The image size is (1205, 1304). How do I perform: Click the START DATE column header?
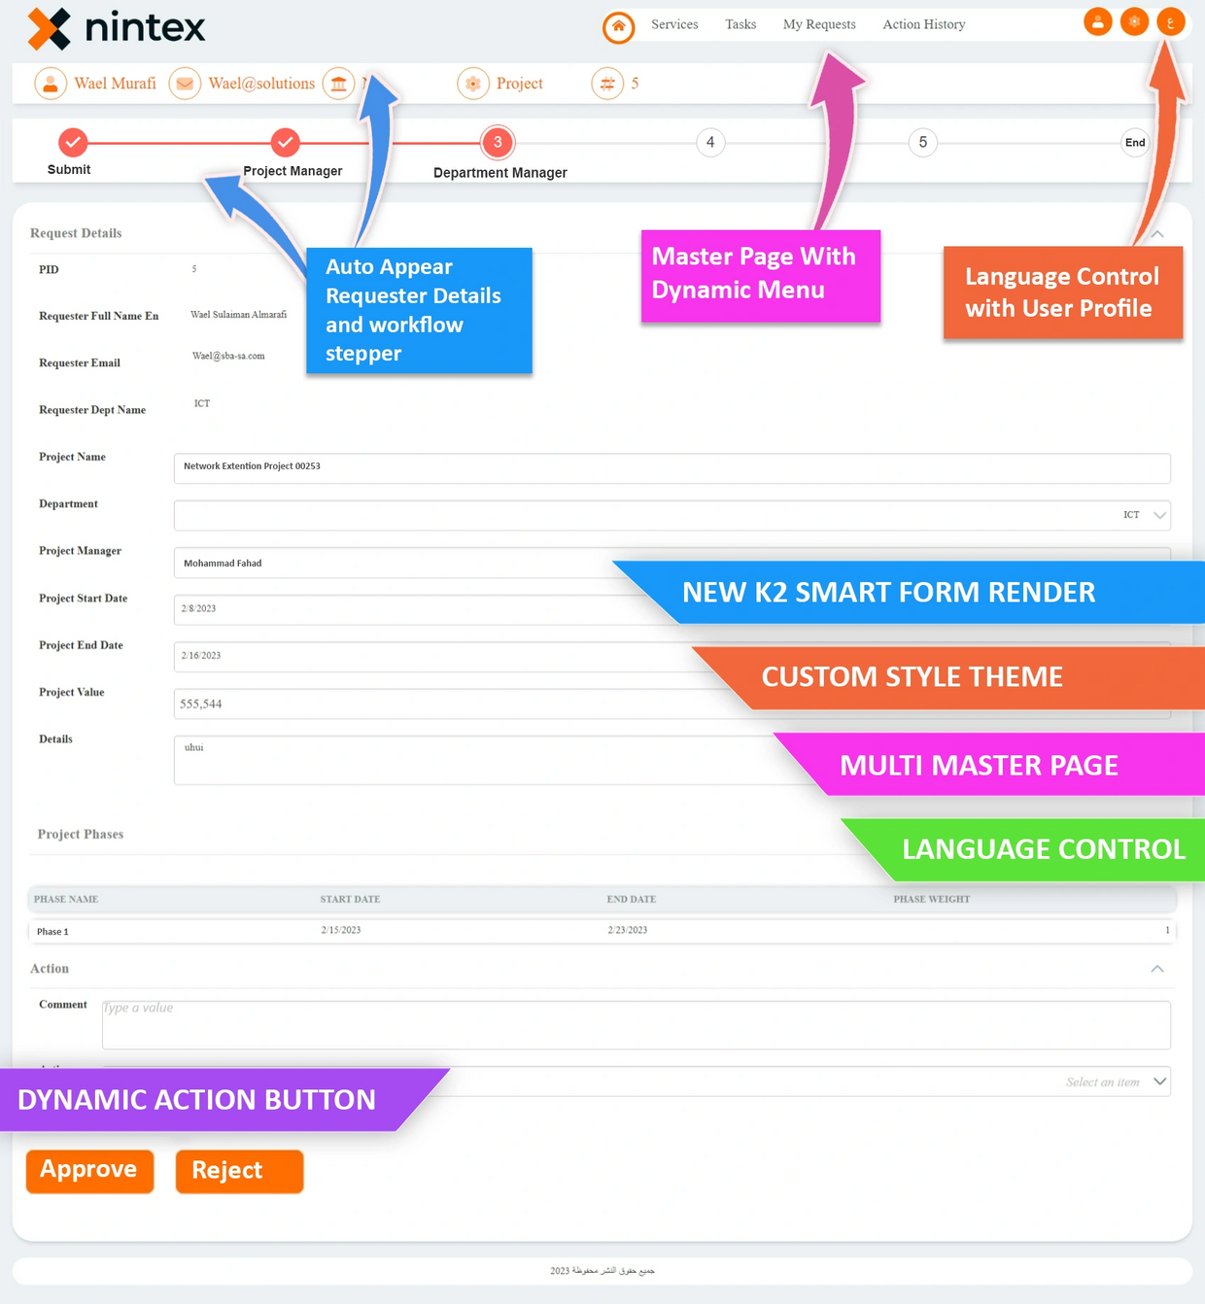pyautogui.click(x=350, y=900)
